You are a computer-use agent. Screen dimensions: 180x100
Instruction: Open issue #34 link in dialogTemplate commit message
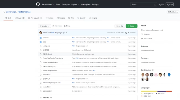coord(94,71)
